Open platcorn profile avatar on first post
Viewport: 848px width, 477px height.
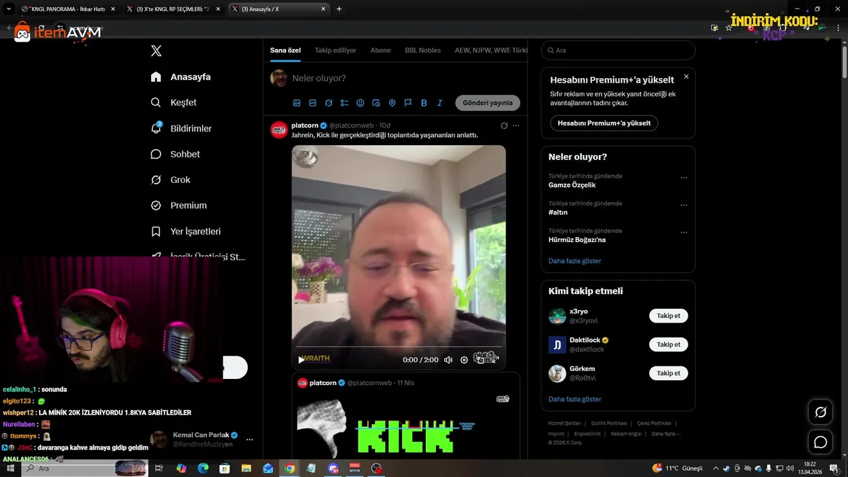[279, 130]
